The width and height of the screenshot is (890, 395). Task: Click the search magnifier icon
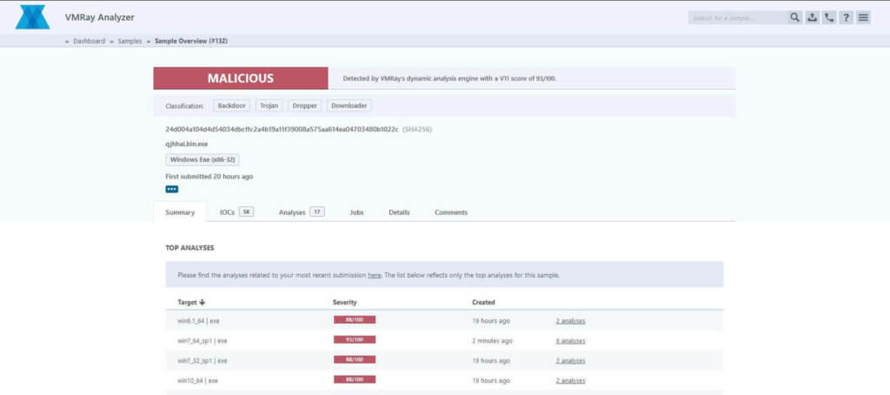point(794,17)
